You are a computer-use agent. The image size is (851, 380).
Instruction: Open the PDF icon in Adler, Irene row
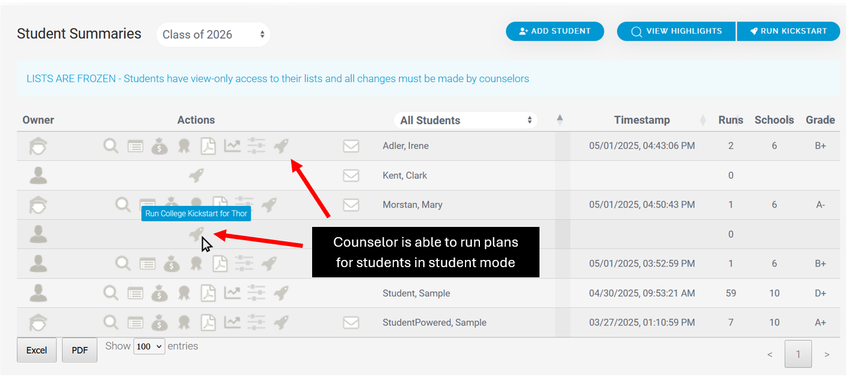pos(208,146)
